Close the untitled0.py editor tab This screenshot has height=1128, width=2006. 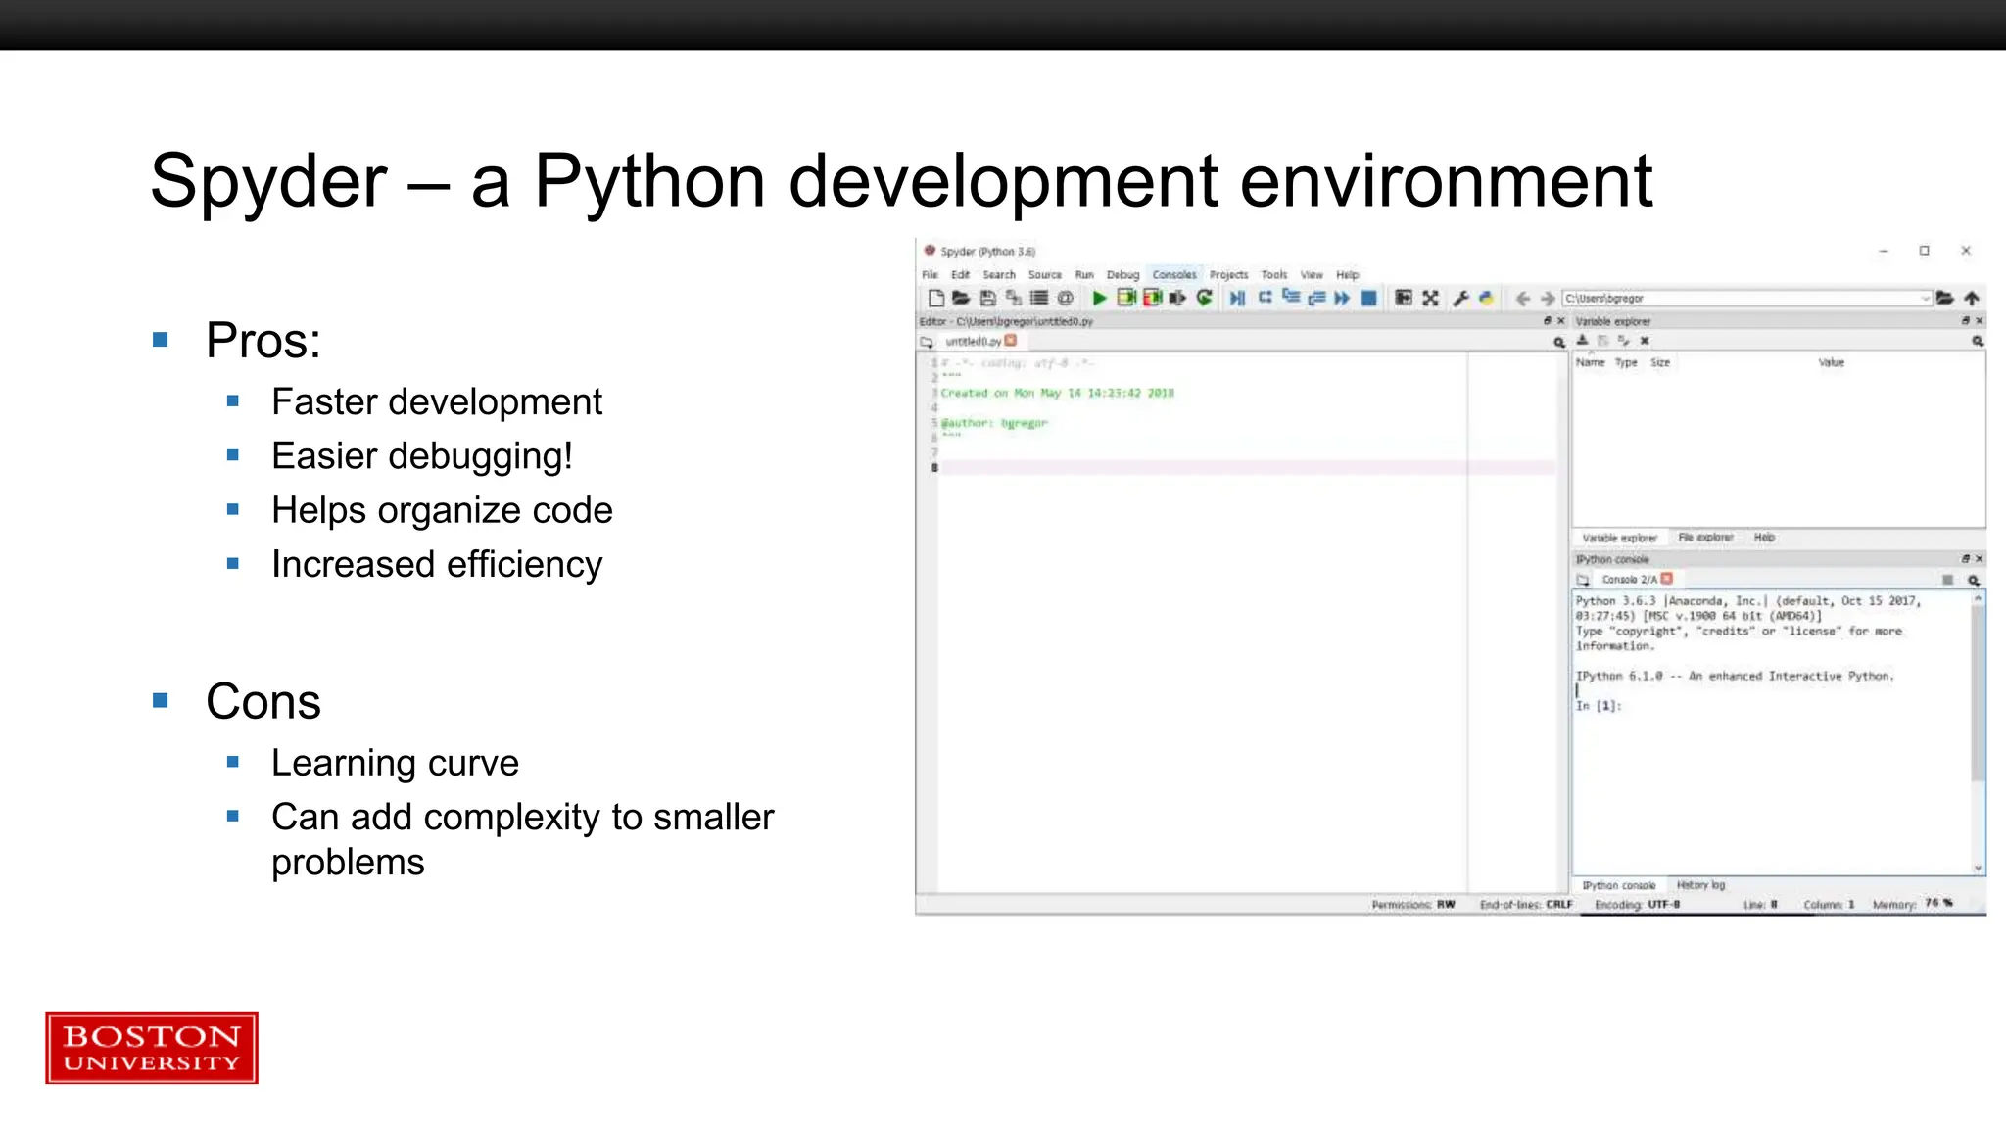[x=1011, y=341]
